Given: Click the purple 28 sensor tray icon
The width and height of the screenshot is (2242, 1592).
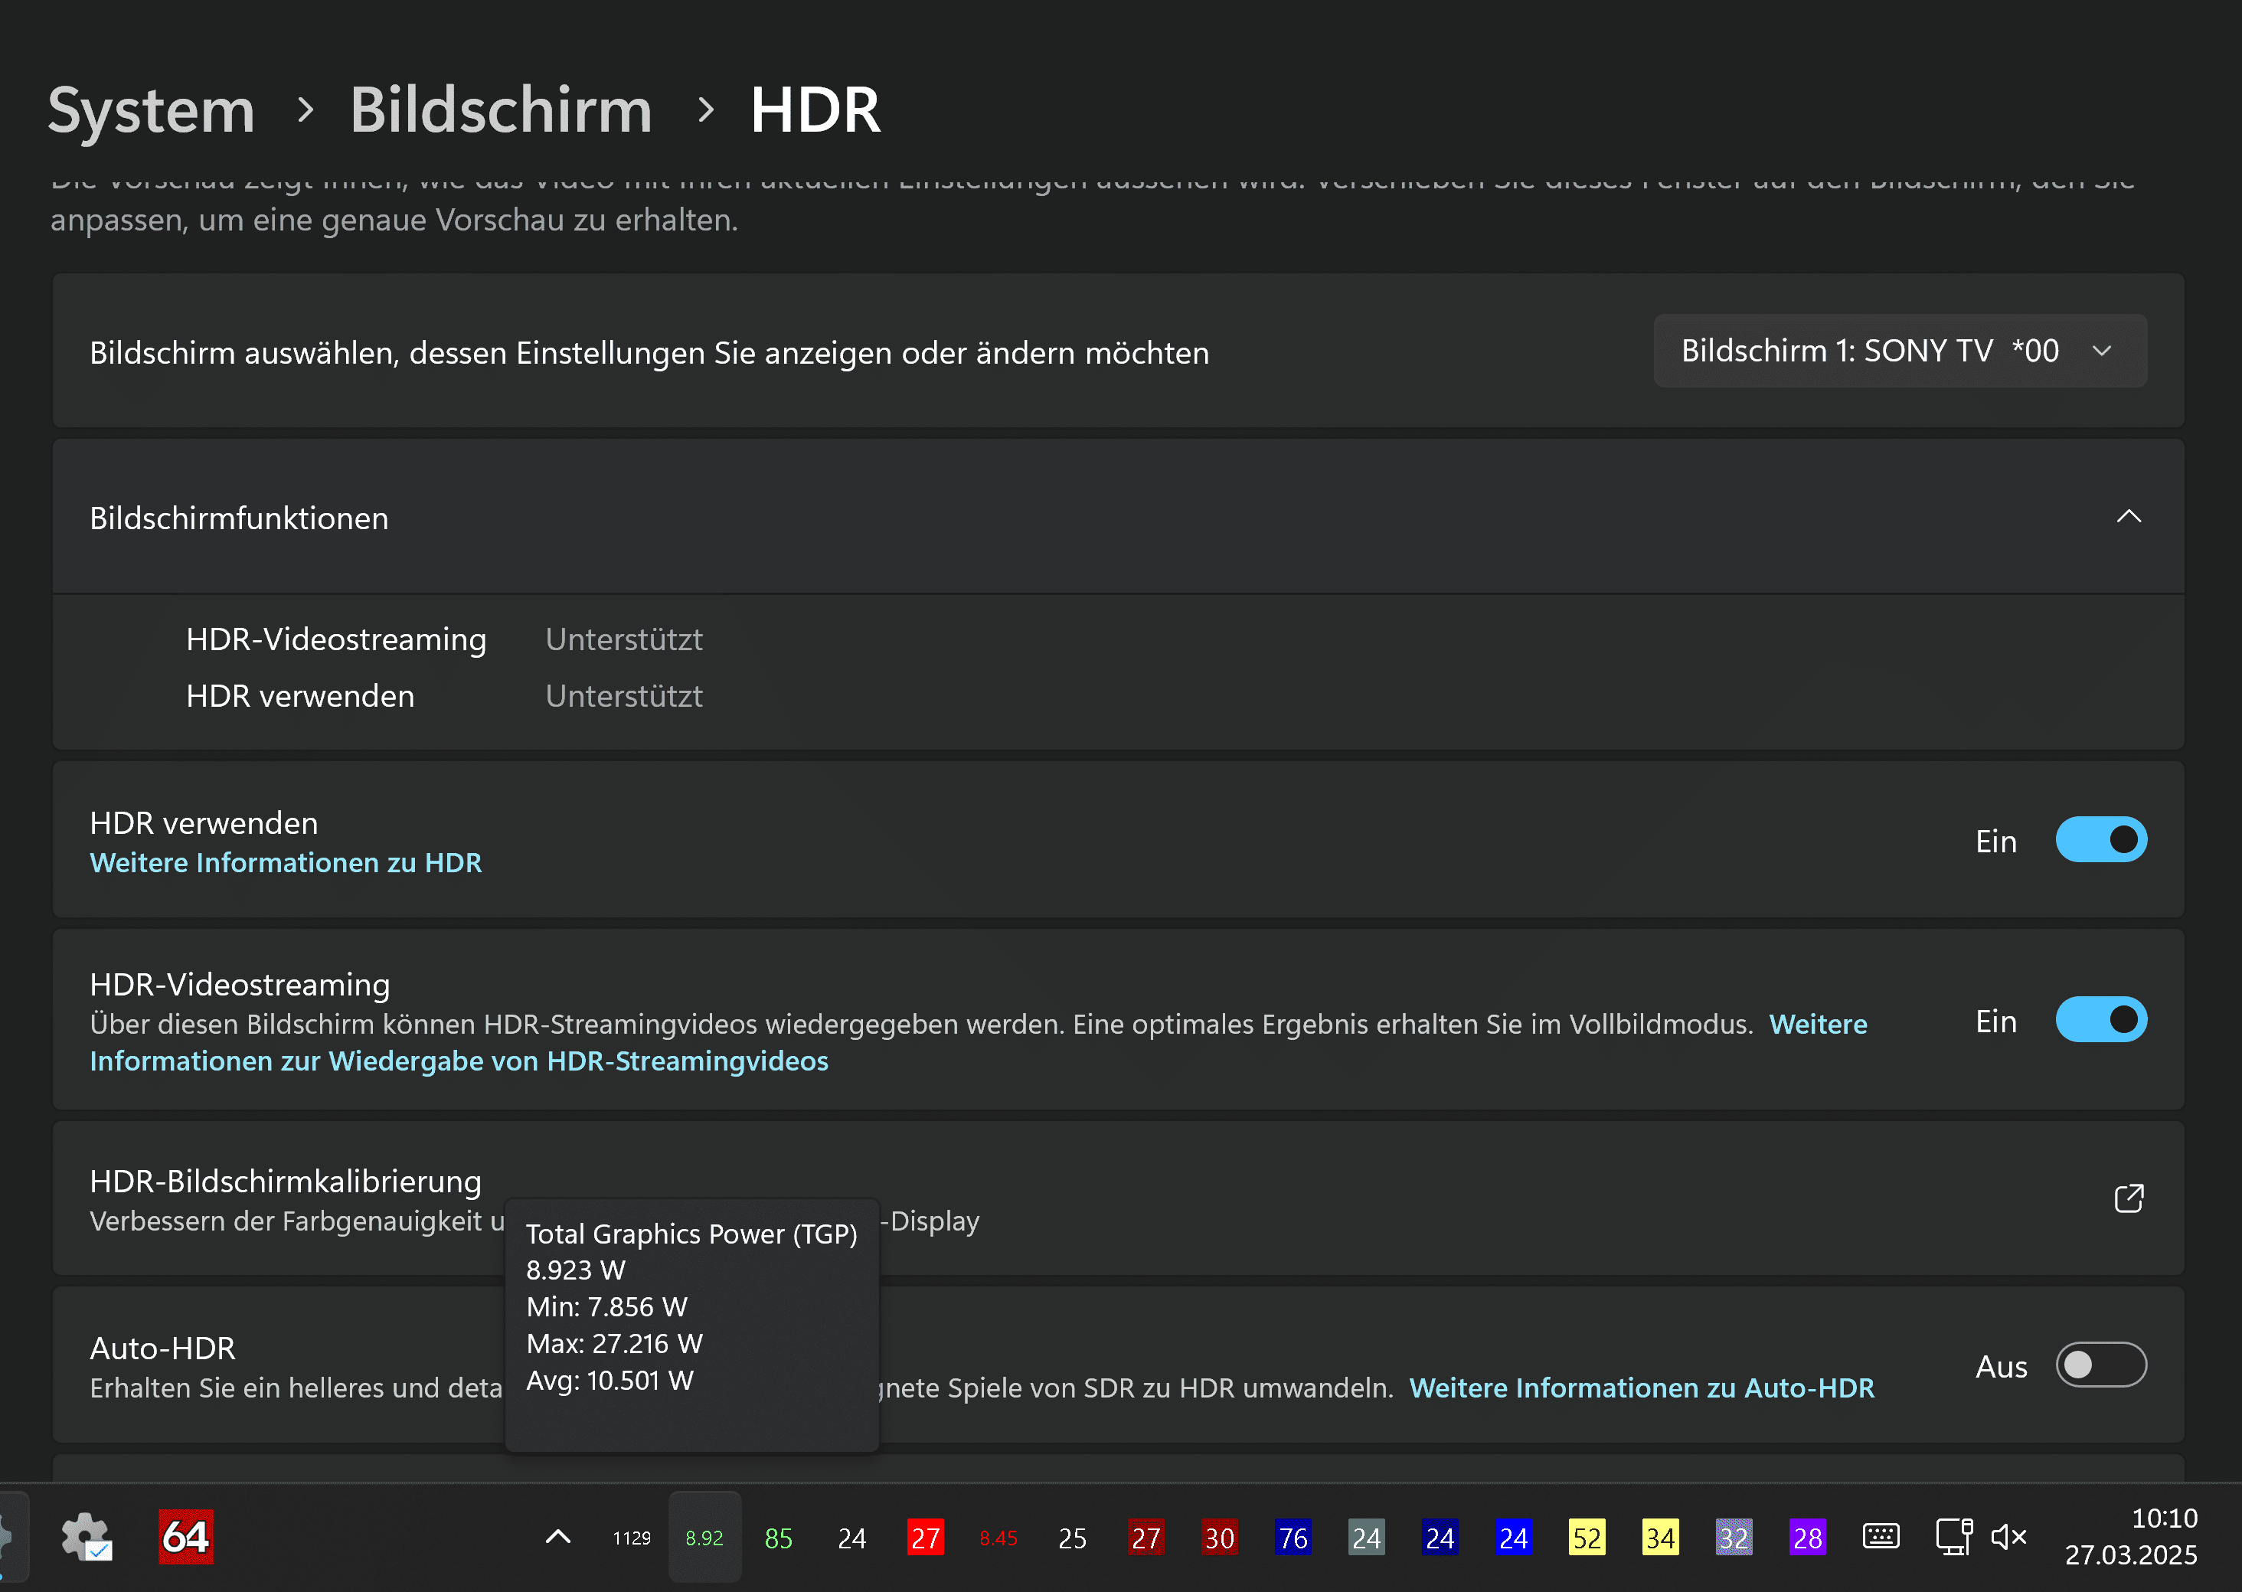Looking at the screenshot, I should (1807, 1537).
